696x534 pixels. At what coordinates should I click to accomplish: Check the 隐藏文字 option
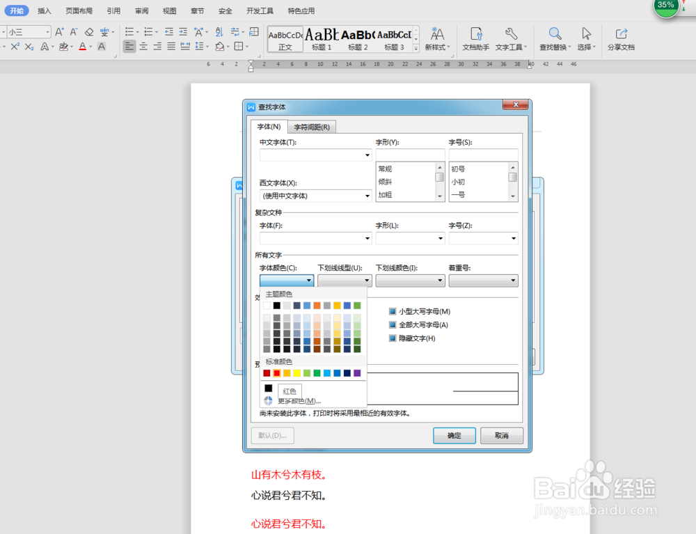(x=392, y=338)
